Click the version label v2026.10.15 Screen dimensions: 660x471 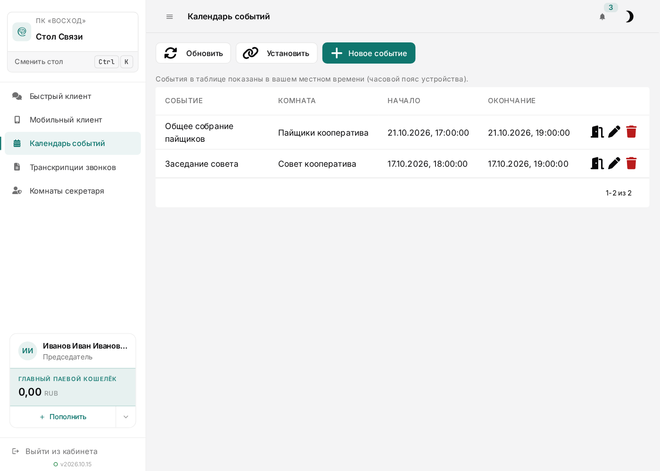pos(76,464)
